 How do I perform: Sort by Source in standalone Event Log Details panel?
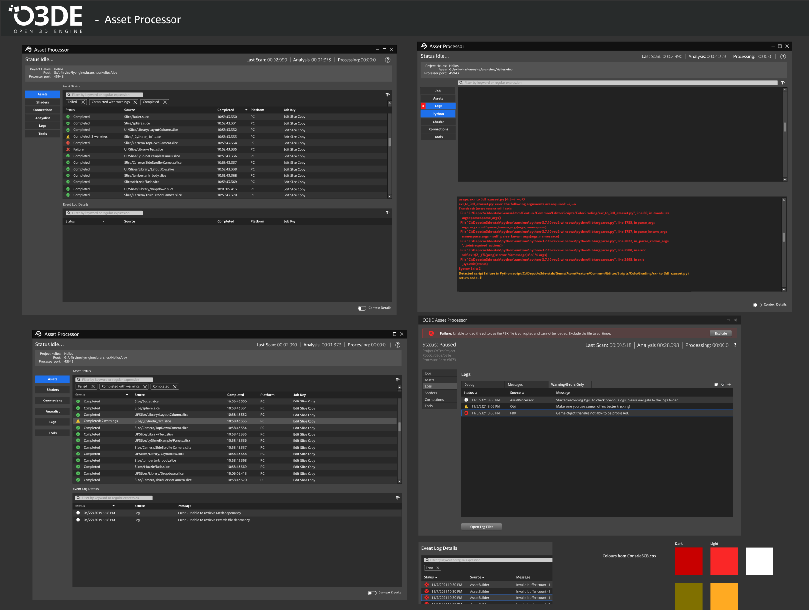pos(477,577)
